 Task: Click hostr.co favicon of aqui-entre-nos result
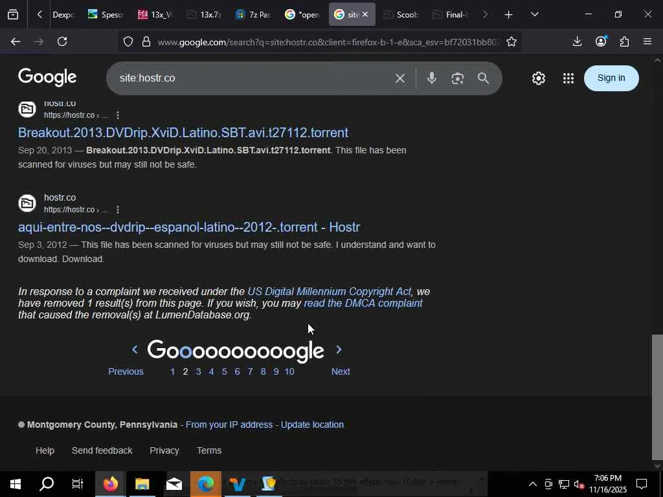pos(27,203)
